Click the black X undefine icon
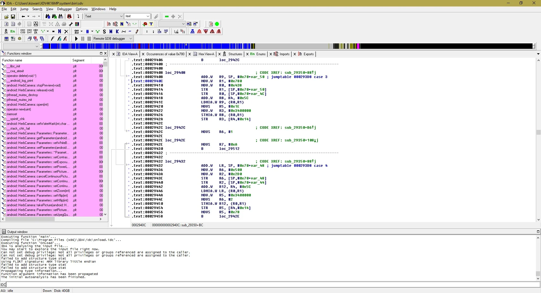This screenshot has height=293, width=541. tap(66, 31)
